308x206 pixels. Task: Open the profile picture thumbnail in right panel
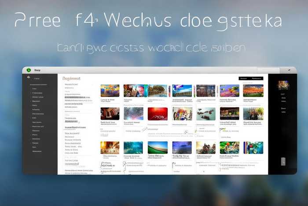tap(282, 85)
